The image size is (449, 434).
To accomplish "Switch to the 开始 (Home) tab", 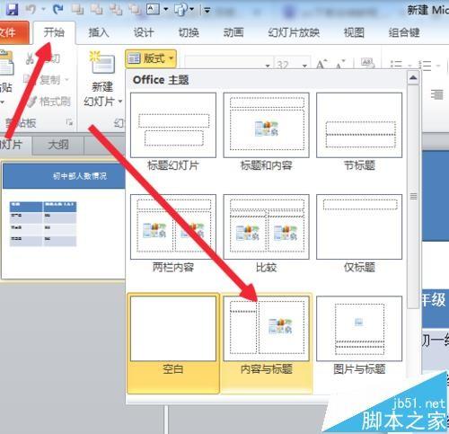I will [54, 32].
